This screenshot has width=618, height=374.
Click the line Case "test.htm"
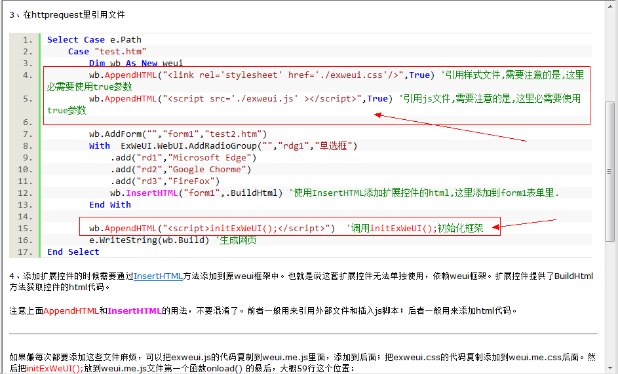tap(107, 52)
